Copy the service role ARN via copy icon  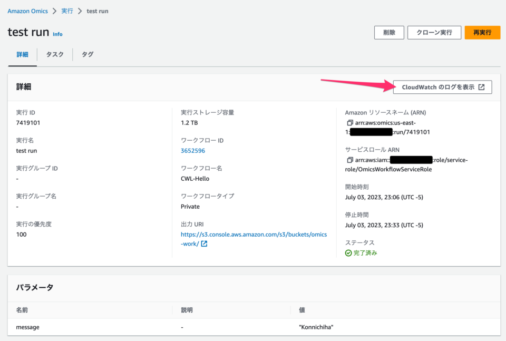(349, 160)
